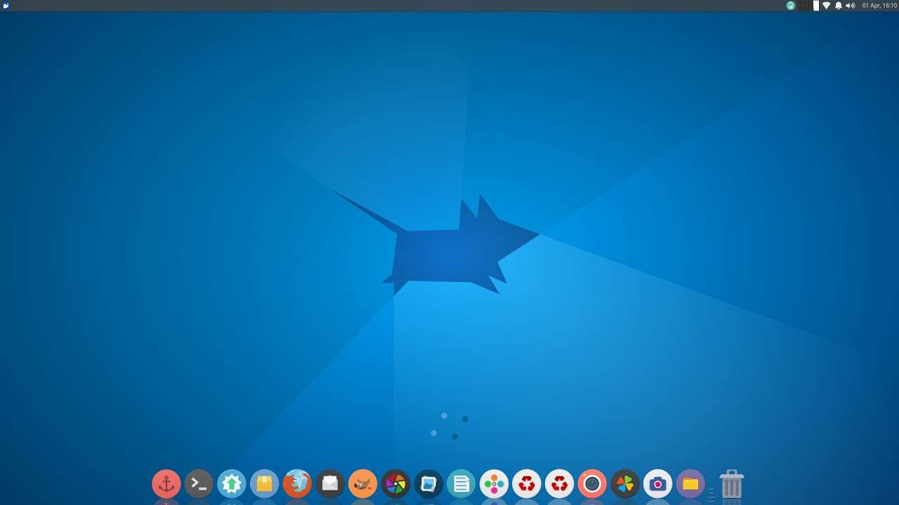
Task: Open the four colored dots app icon
Action: tap(494, 484)
